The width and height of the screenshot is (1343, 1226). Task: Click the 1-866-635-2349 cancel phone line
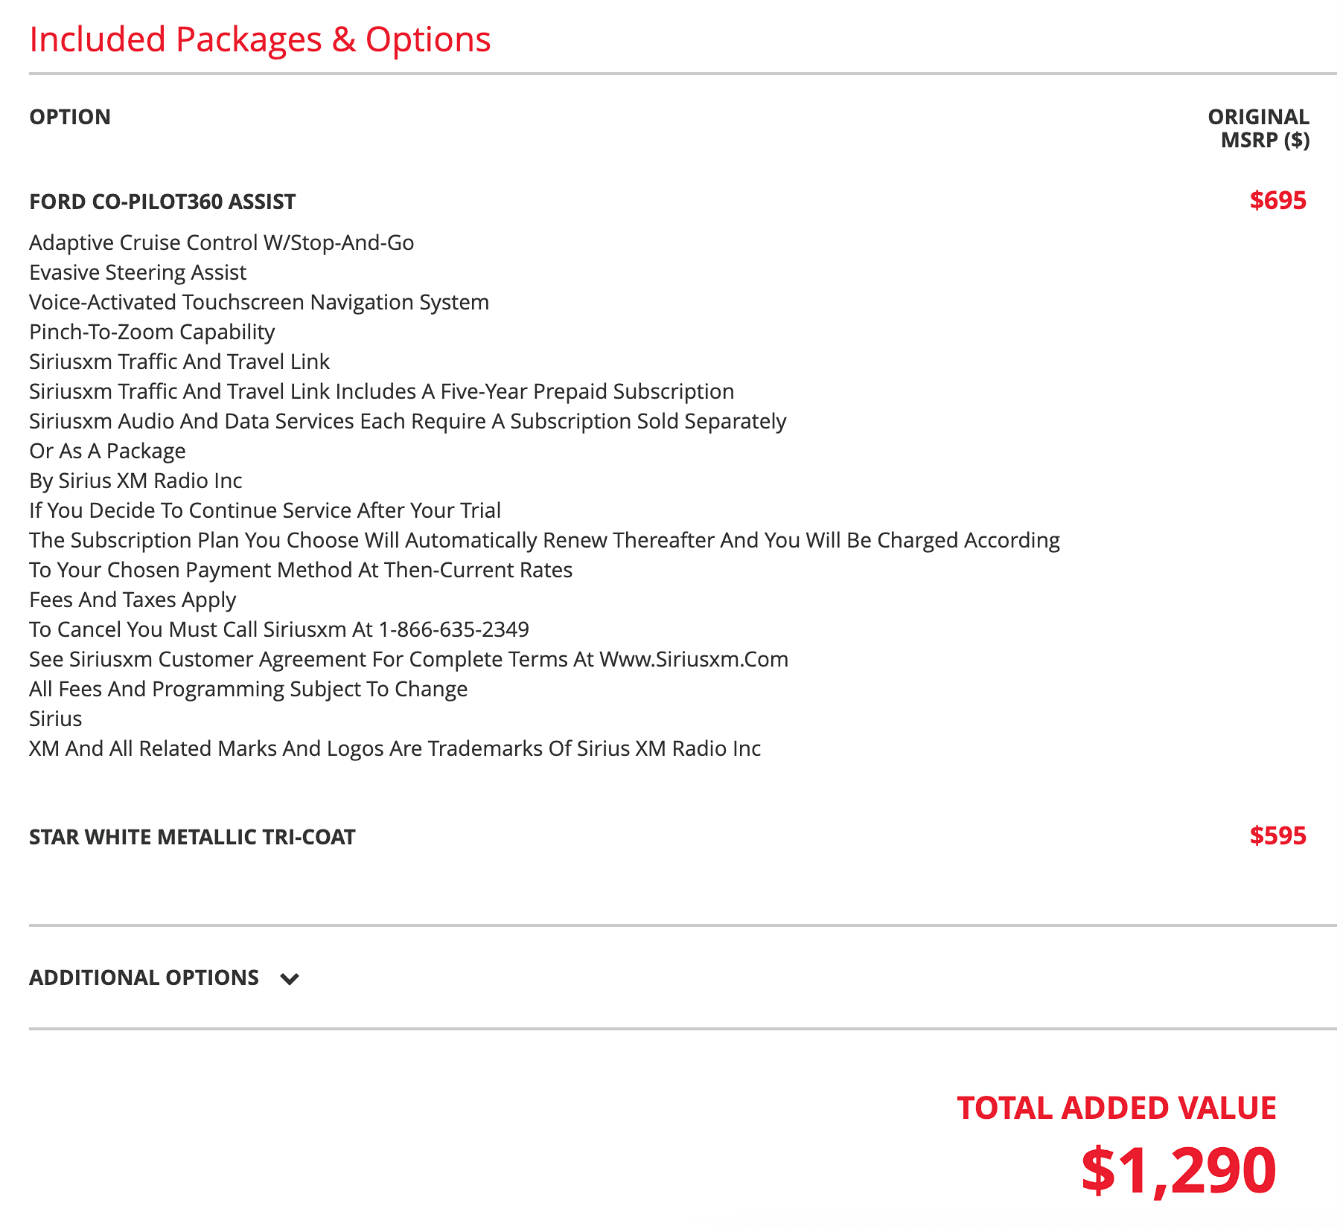click(x=279, y=629)
